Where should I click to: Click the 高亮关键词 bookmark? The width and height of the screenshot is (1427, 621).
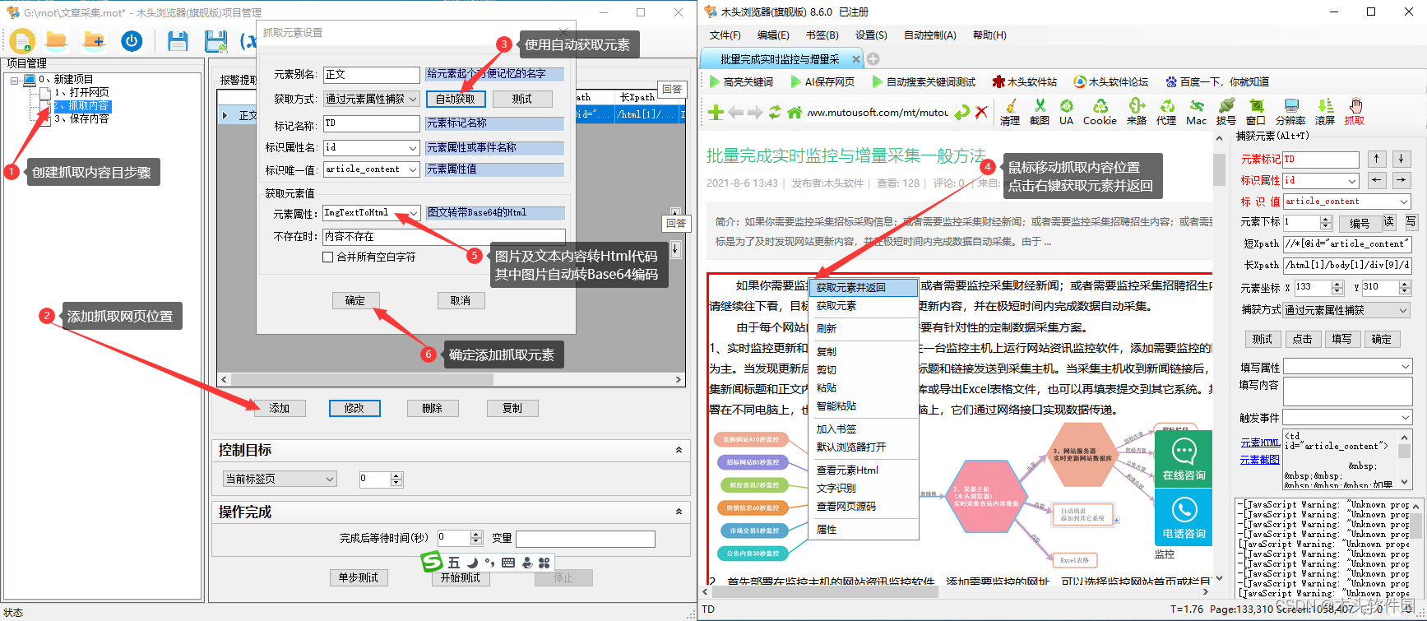pyautogui.click(x=741, y=81)
